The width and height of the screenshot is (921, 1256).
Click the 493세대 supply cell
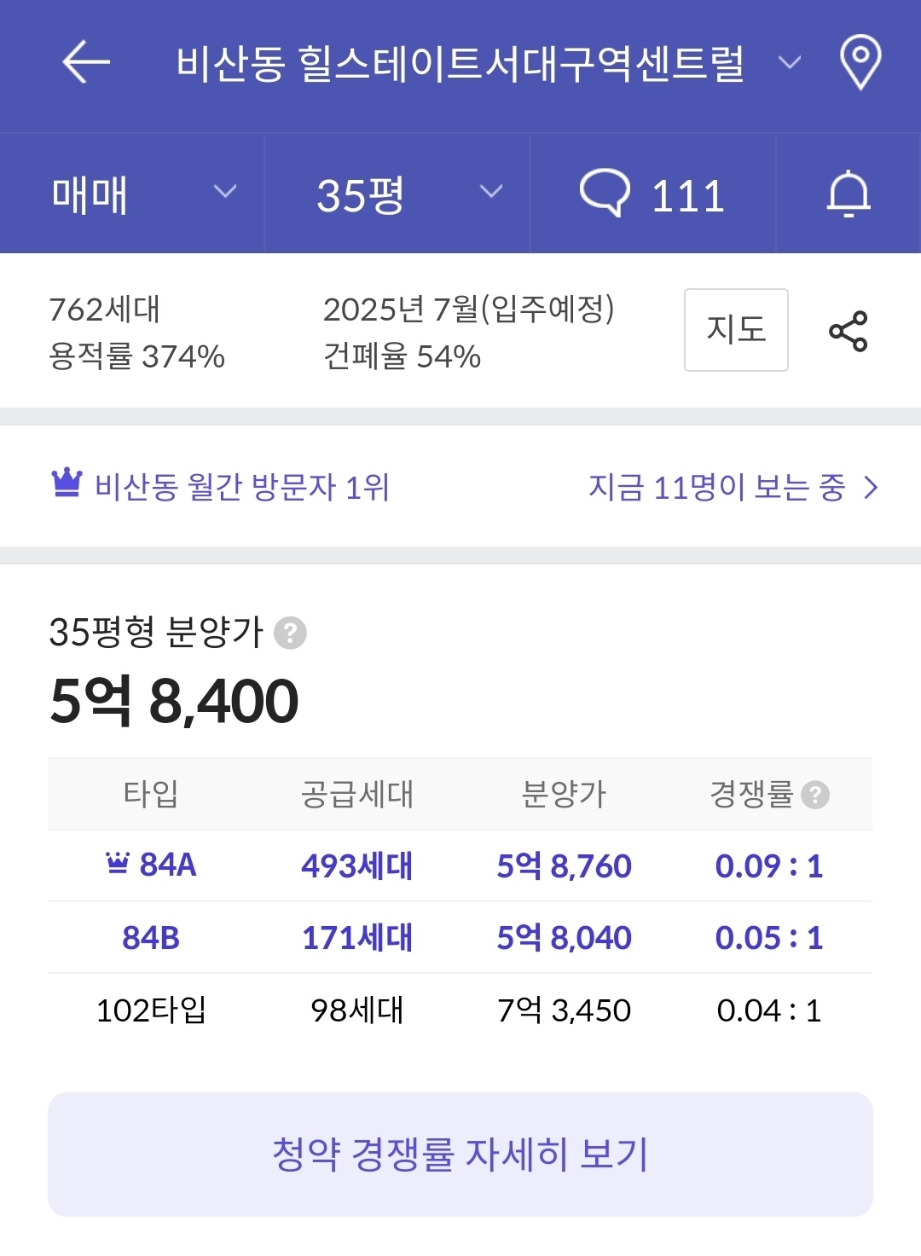tap(356, 866)
